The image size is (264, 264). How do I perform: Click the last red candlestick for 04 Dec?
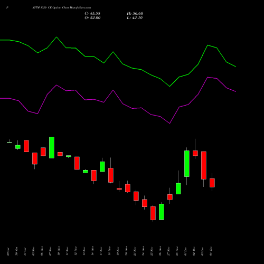coord(212,183)
